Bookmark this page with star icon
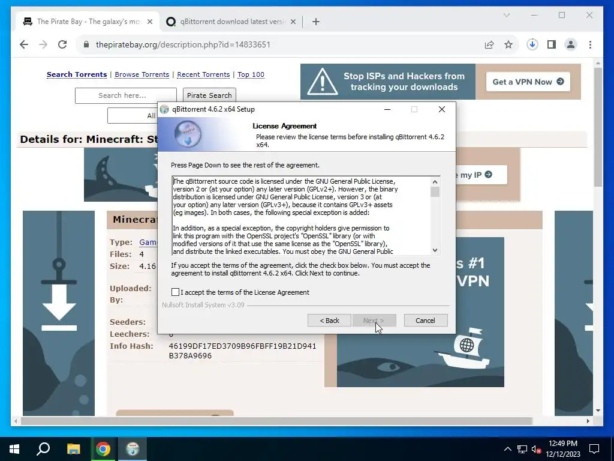This screenshot has width=614, height=461. (x=508, y=44)
